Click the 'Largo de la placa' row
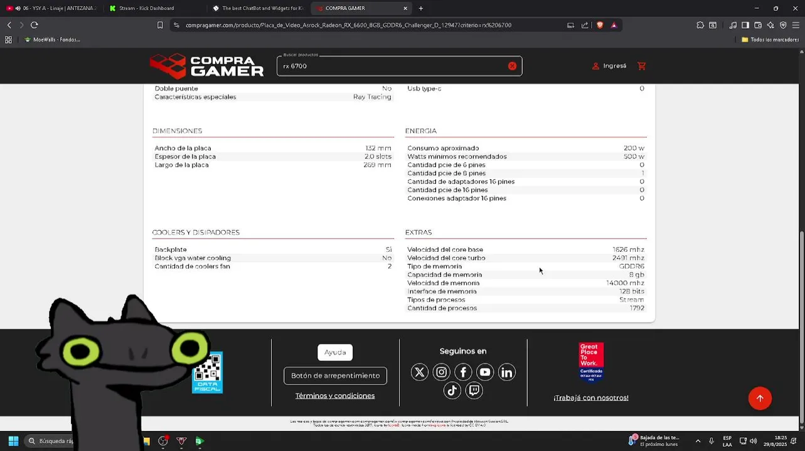805x451 pixels. click(x=273, y=165)
